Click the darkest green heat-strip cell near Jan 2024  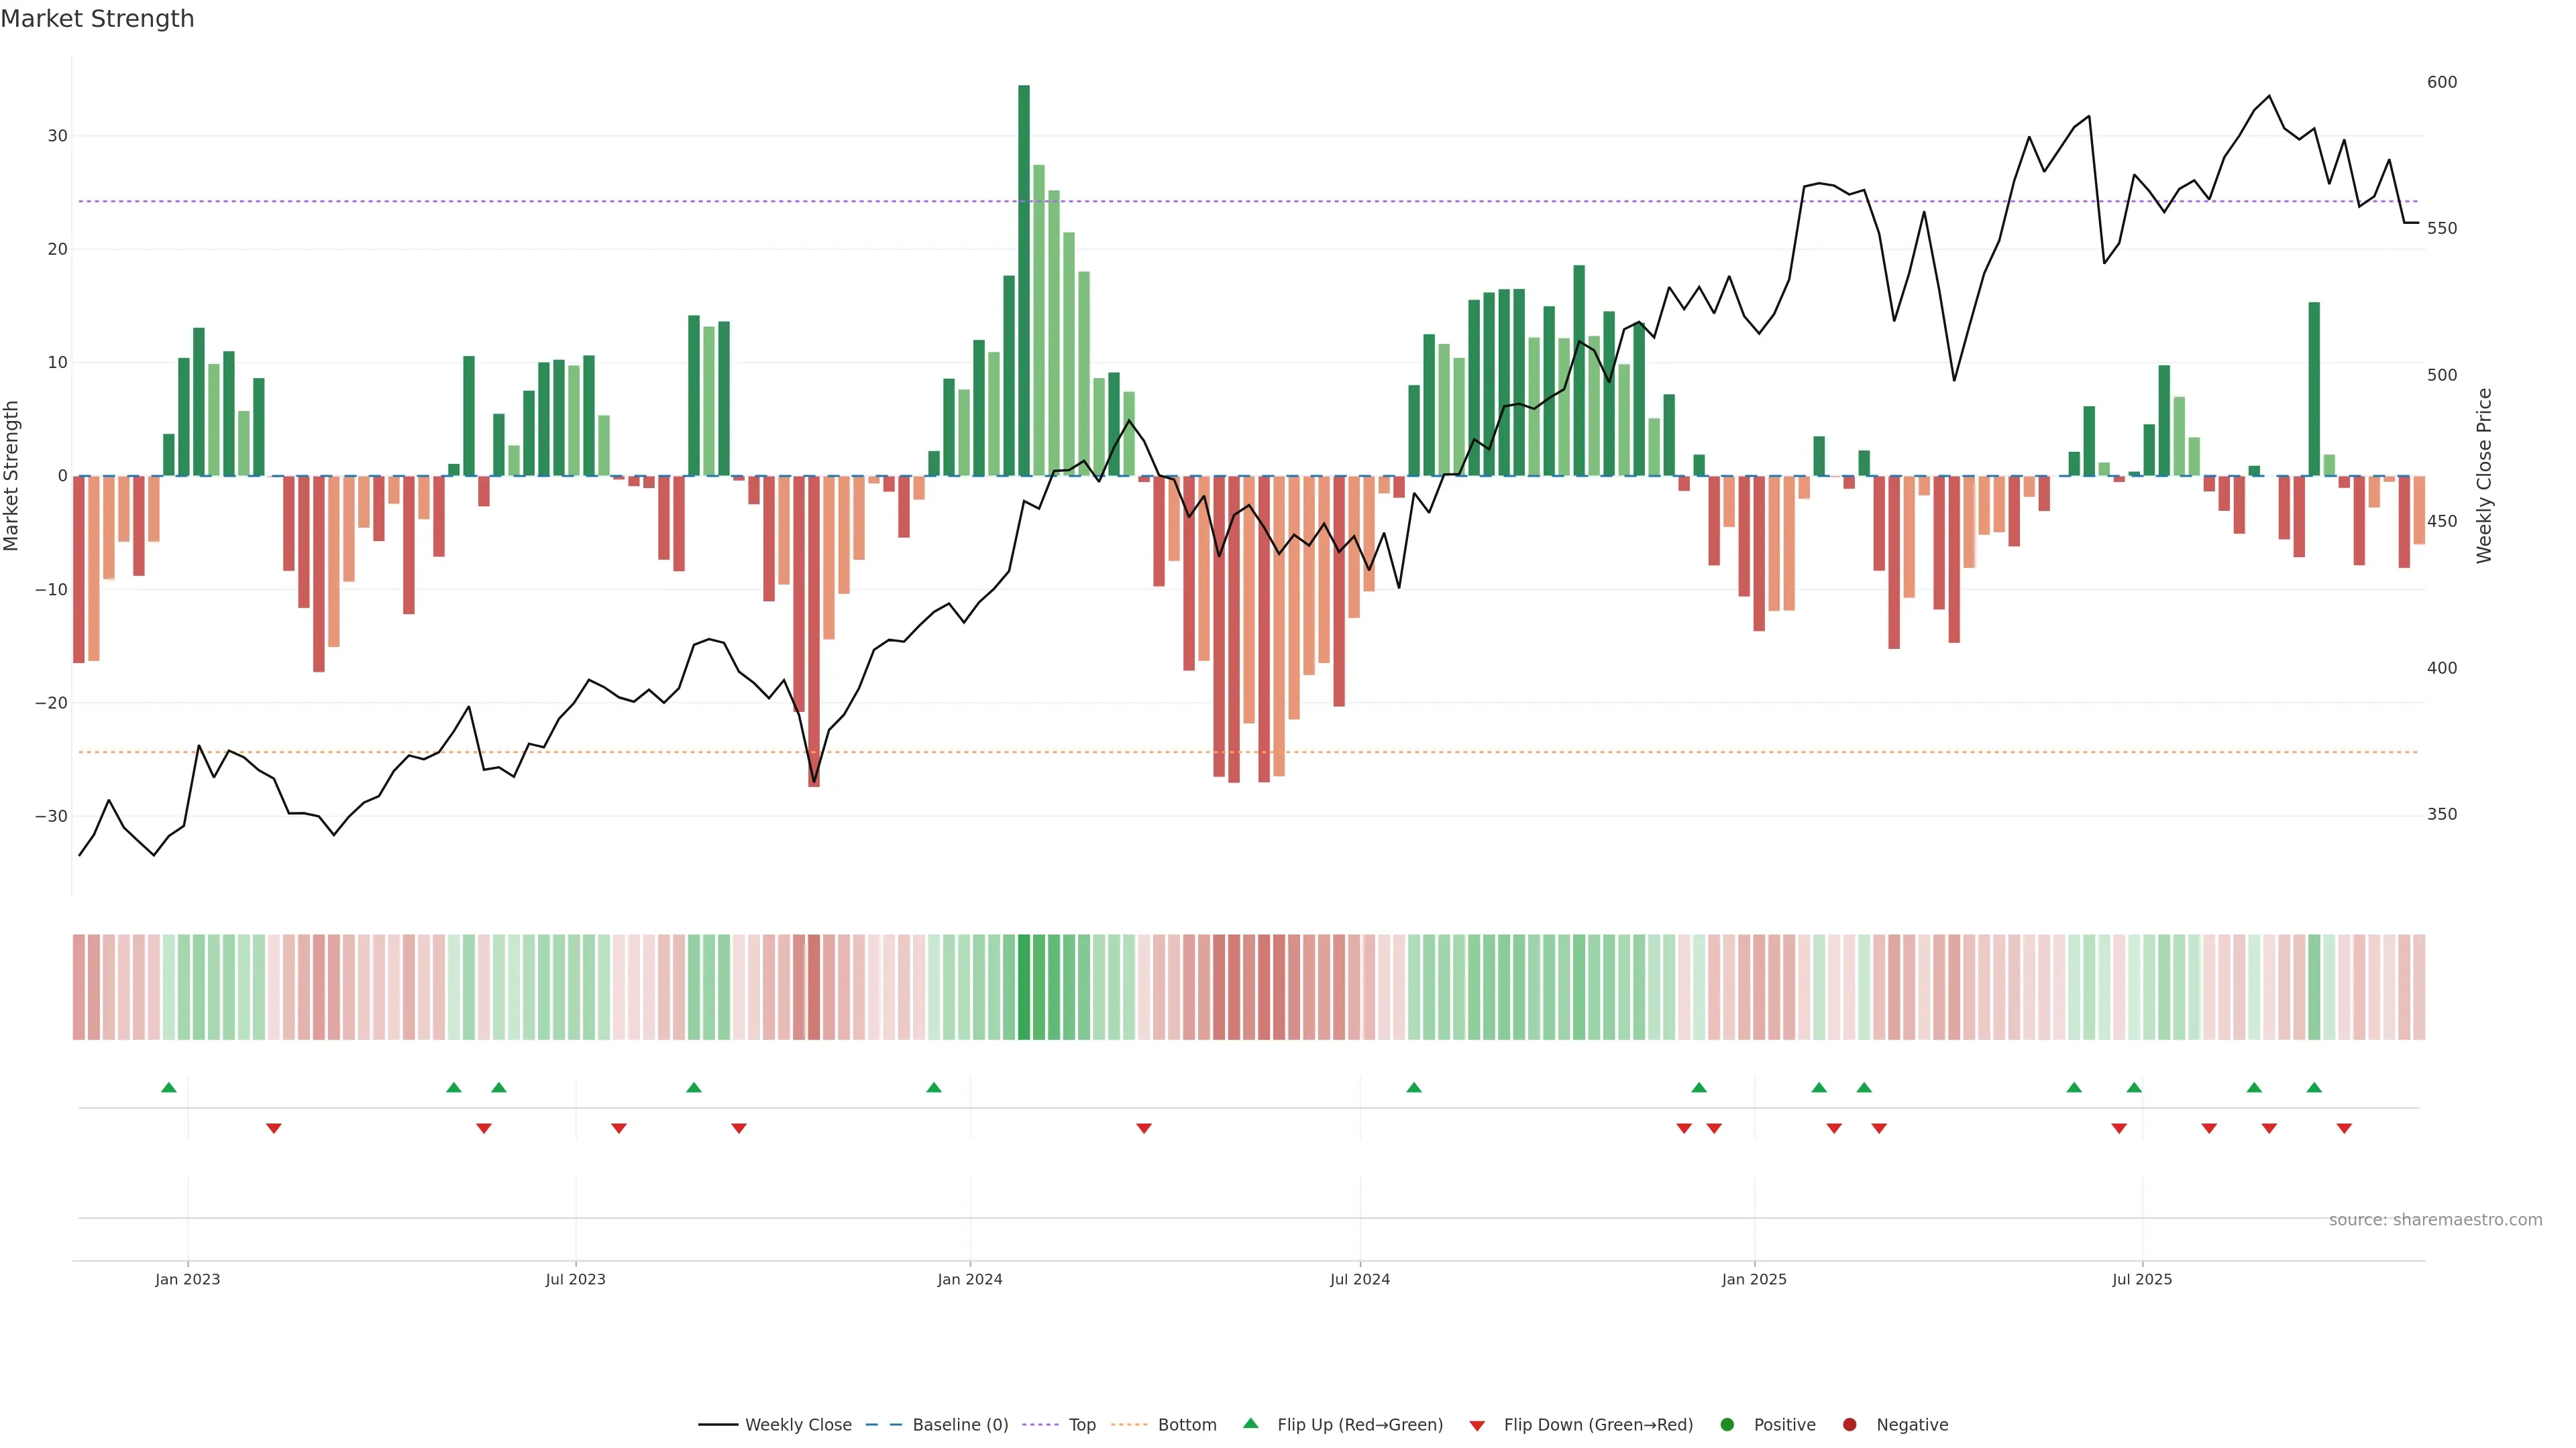1024,986
